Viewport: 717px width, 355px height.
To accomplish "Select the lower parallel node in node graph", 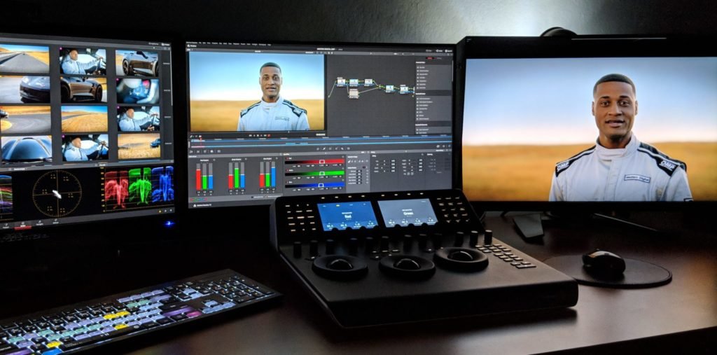I will pos(354,94).
